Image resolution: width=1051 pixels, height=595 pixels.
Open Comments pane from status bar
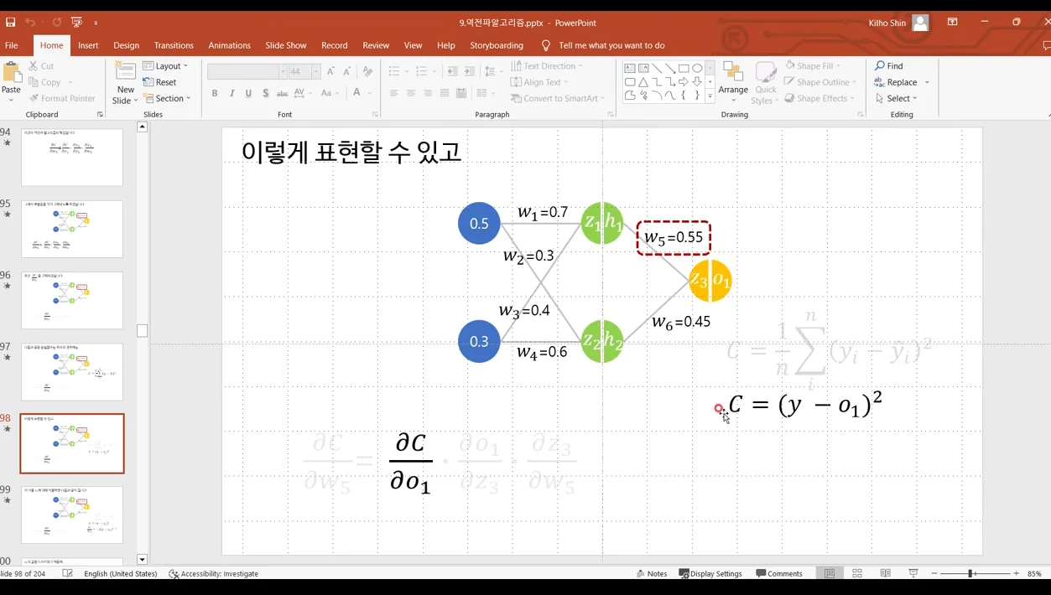point(779,573)
